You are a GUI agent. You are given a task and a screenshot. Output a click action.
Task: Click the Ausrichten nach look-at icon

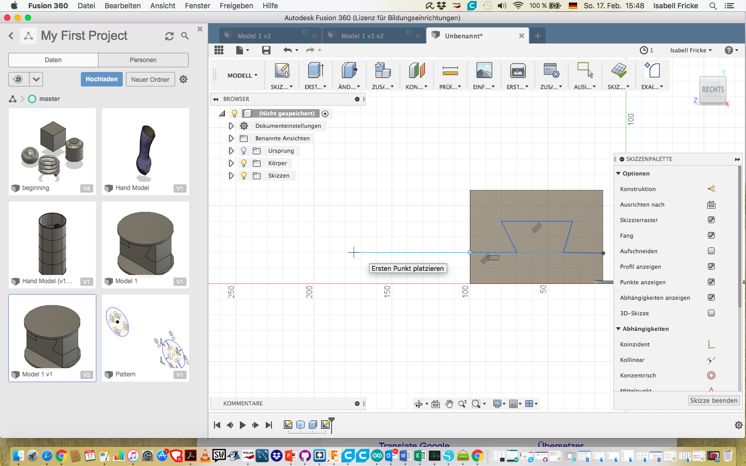pos(711,205)
